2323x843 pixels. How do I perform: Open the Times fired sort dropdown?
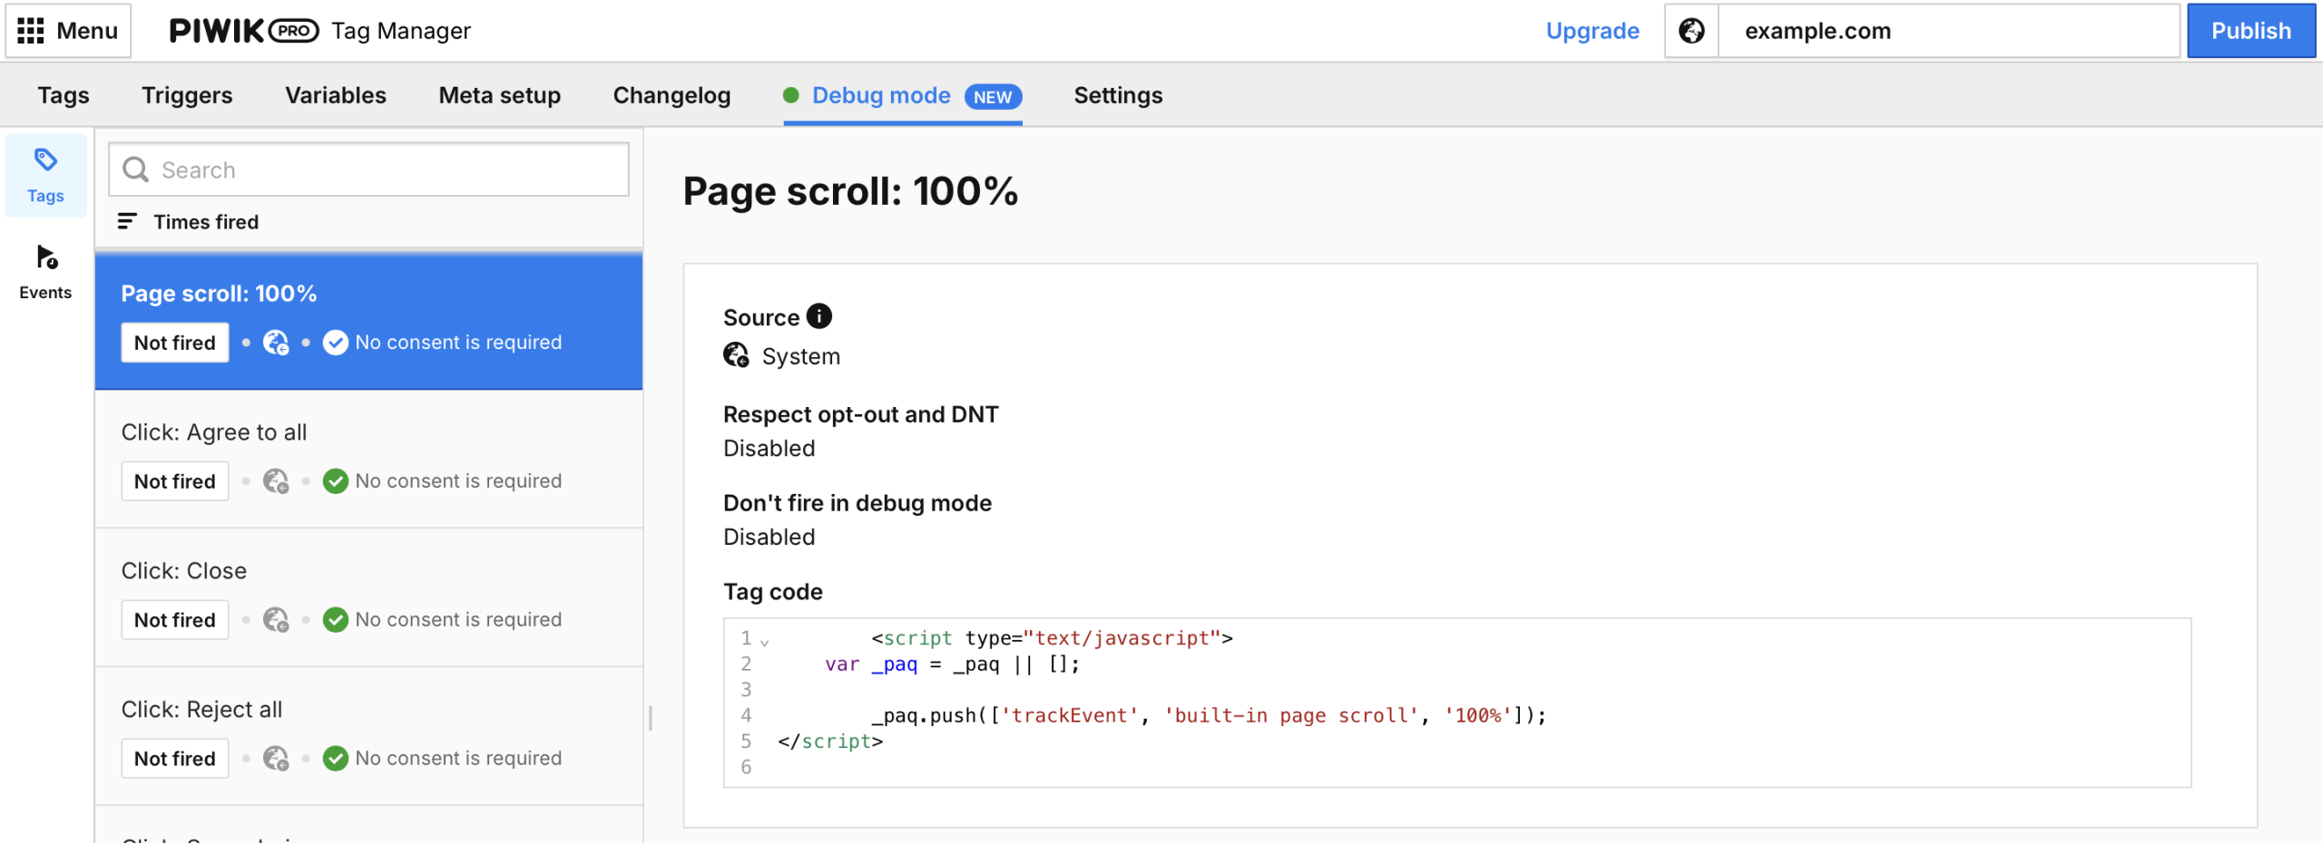(x=189, y=221)
